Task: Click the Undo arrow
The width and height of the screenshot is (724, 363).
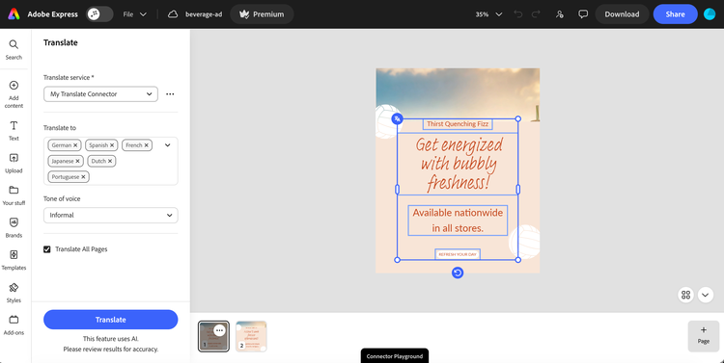Action: [x=518, y=14]
